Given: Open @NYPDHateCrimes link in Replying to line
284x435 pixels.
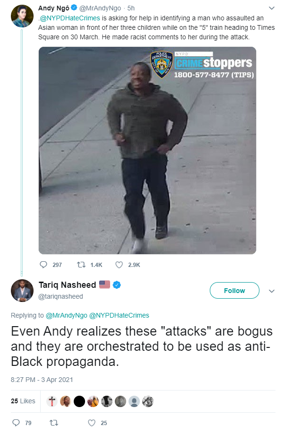Looking at the screenshot, I should pyautogui.click(x=119, y=315).
